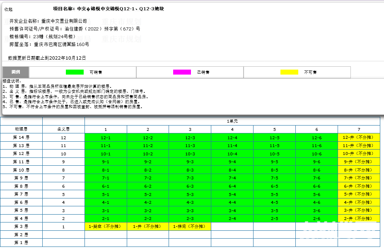Click unit 4-5 cell

tap(275, 203)
